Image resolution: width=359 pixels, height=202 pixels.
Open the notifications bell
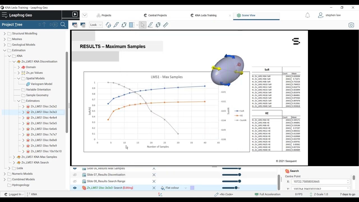(x=307, y=15)
